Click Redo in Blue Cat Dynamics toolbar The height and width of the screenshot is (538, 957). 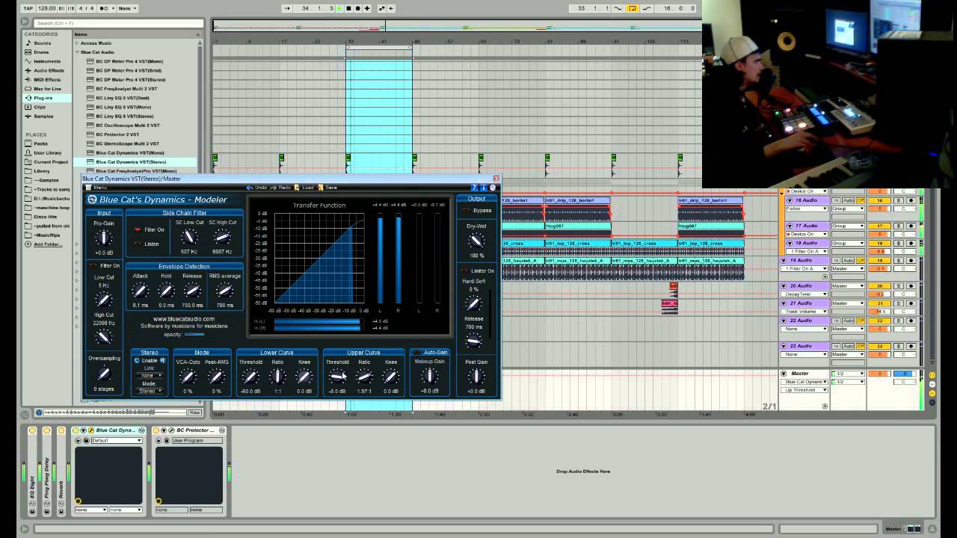(280, 188)
